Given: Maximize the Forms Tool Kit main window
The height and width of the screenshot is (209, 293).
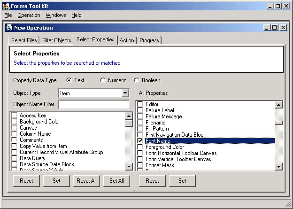Looking at the screenshot, I should [278, 6].
